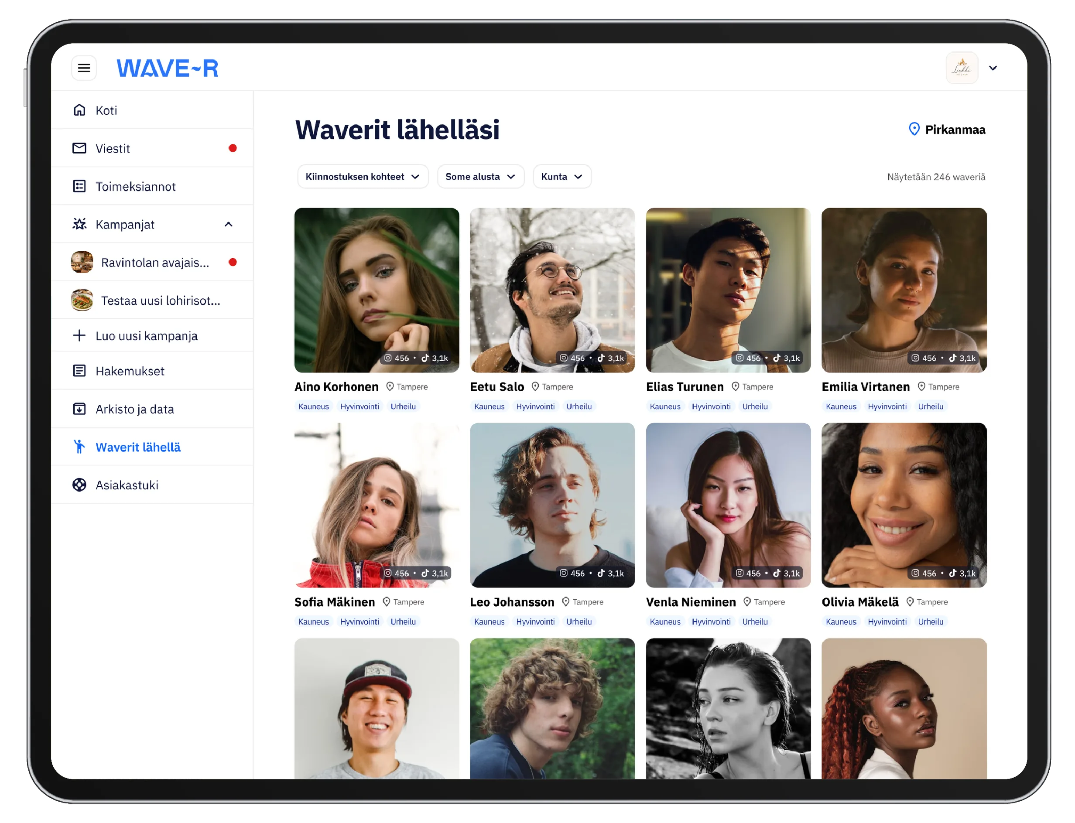Click Instagram icon on Leo Johansson's photo

(564, 573)
